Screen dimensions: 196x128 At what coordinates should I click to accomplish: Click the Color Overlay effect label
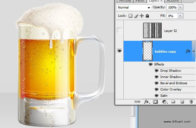(171, 89)
